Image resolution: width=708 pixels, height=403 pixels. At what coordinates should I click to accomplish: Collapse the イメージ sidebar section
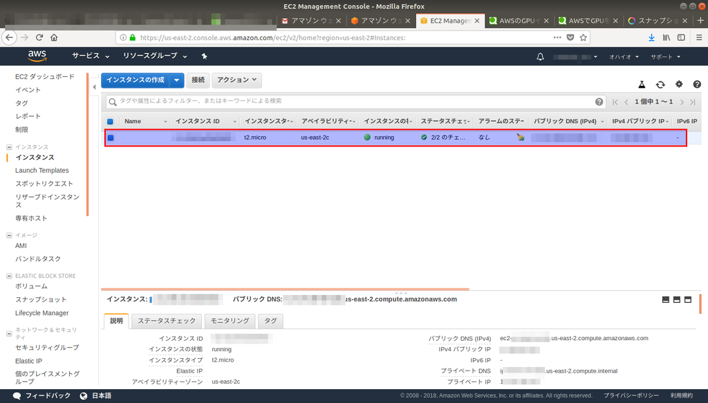point(9,235)
